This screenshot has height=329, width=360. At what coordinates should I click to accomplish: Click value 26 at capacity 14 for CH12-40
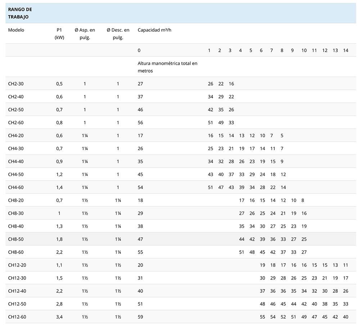click(346, 291)
